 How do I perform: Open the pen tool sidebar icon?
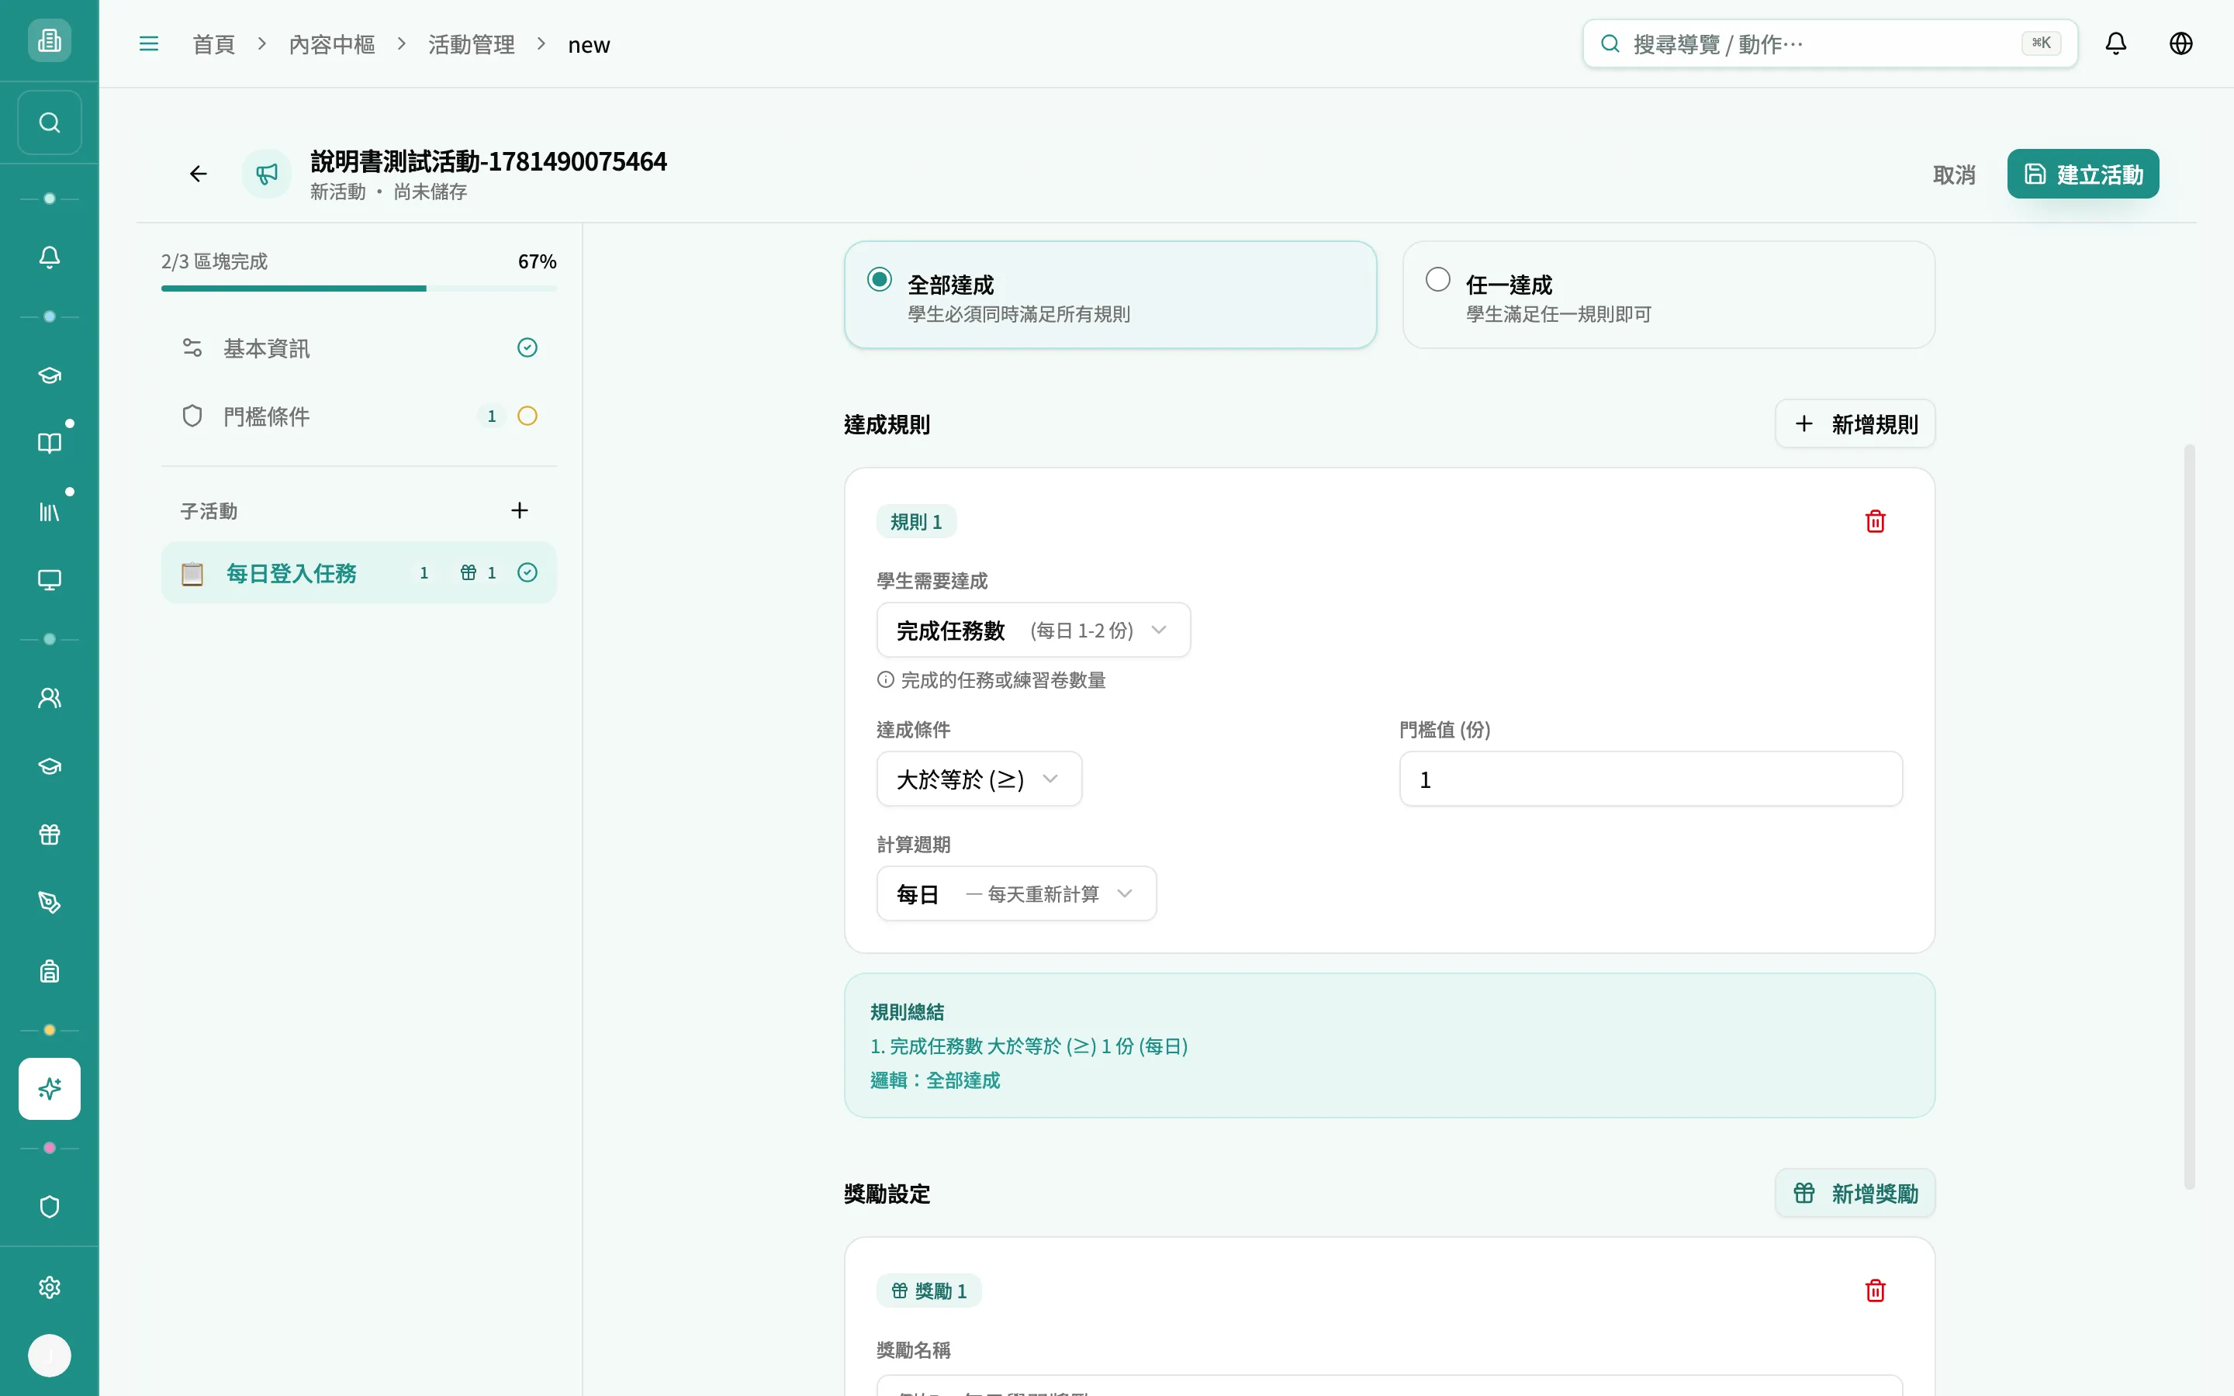(x=50, y=903)
